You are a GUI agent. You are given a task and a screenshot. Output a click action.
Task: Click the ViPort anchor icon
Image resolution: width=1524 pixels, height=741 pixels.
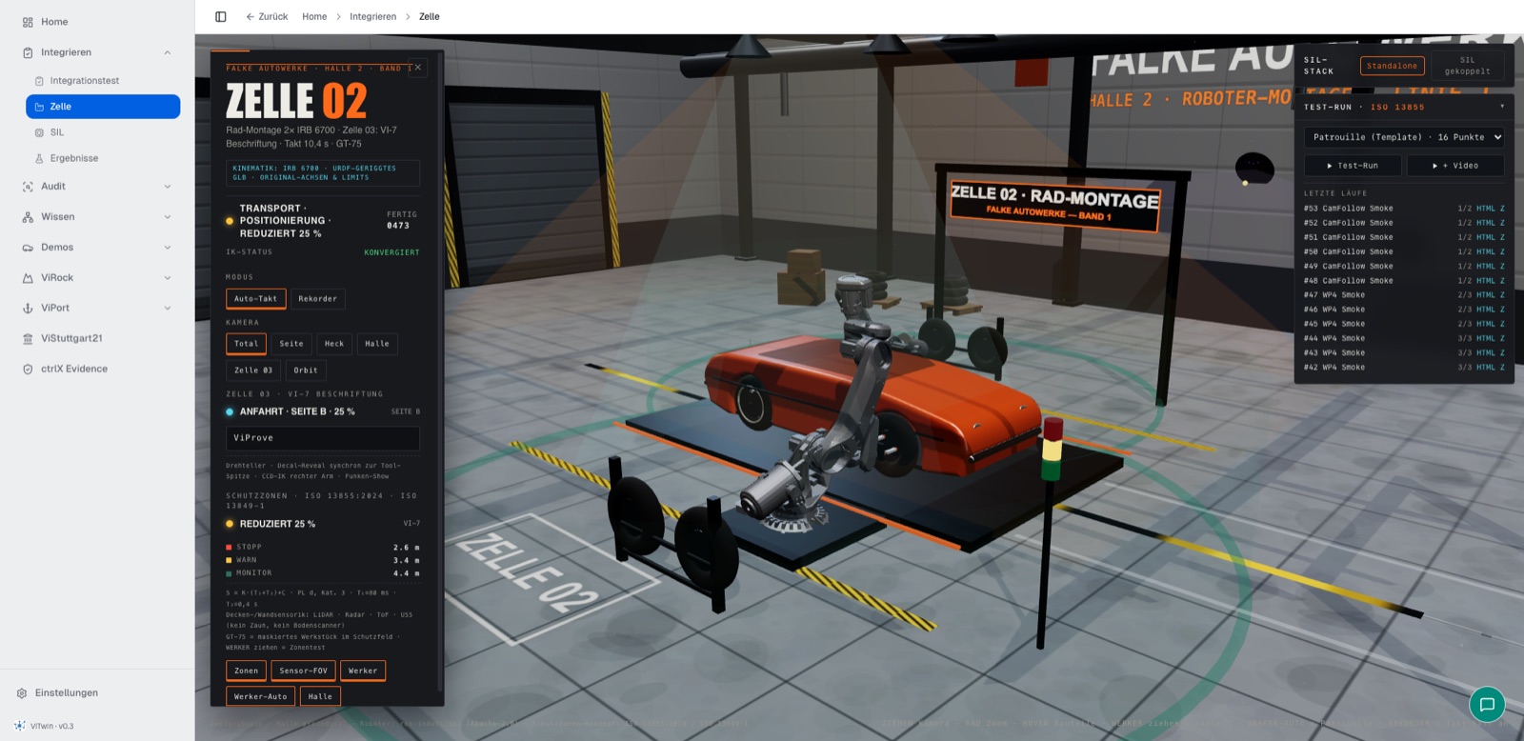coord(28,309)
